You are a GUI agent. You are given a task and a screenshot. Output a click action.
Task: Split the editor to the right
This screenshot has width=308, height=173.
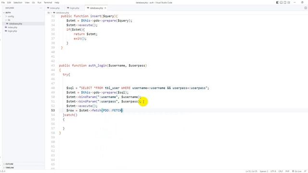pos(306,8)
